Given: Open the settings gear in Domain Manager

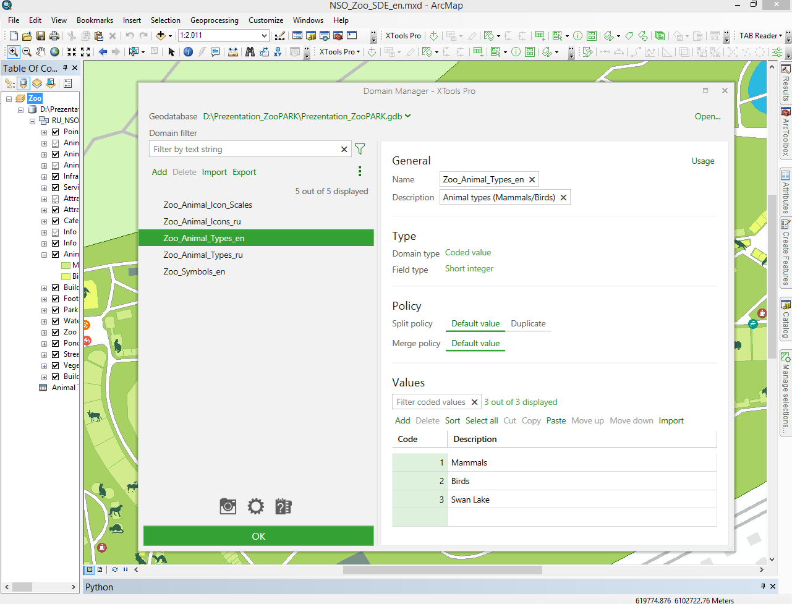Looking at the screenshot, I should point(256,507).
